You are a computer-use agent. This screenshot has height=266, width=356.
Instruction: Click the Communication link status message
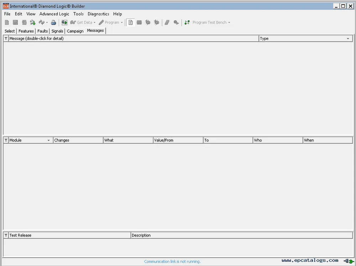pyautogui.click(x=172, y=261)
